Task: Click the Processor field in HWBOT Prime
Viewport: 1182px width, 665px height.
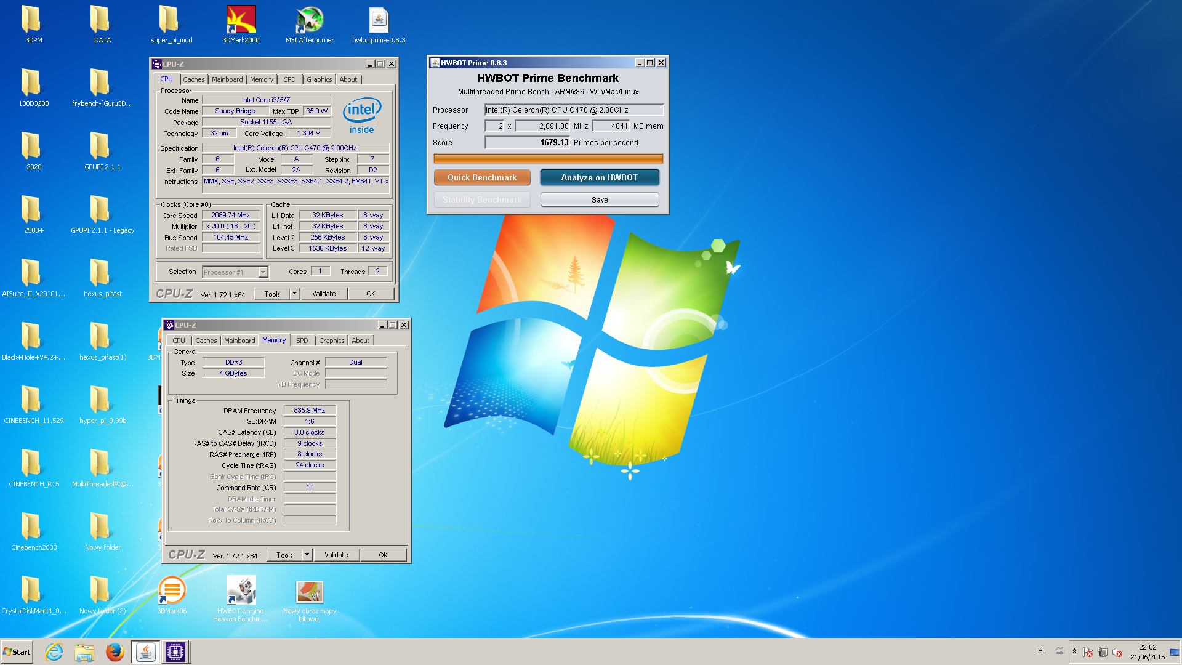Action: [574, 110]
